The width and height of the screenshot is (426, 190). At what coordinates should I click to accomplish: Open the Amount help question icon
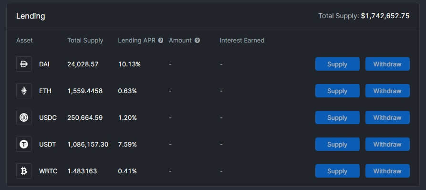coord(197,41)
